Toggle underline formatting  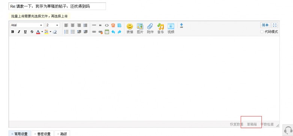tap(25, 32)
